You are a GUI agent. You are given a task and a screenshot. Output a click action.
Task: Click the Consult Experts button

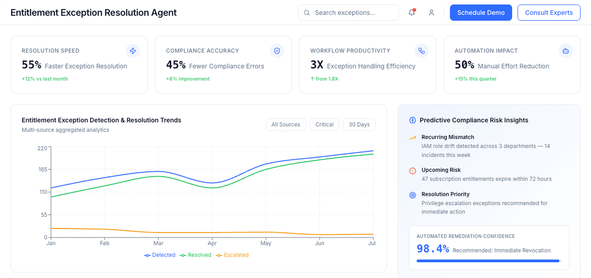(x=549, y=13)
